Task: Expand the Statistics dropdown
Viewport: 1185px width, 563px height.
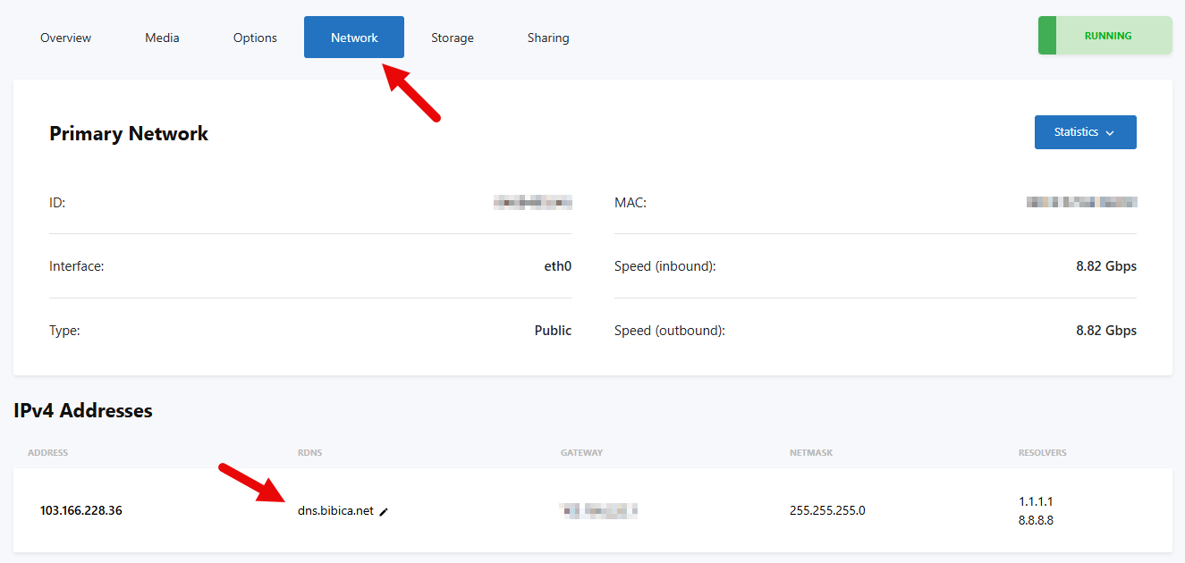Action: coord(1085,132)
